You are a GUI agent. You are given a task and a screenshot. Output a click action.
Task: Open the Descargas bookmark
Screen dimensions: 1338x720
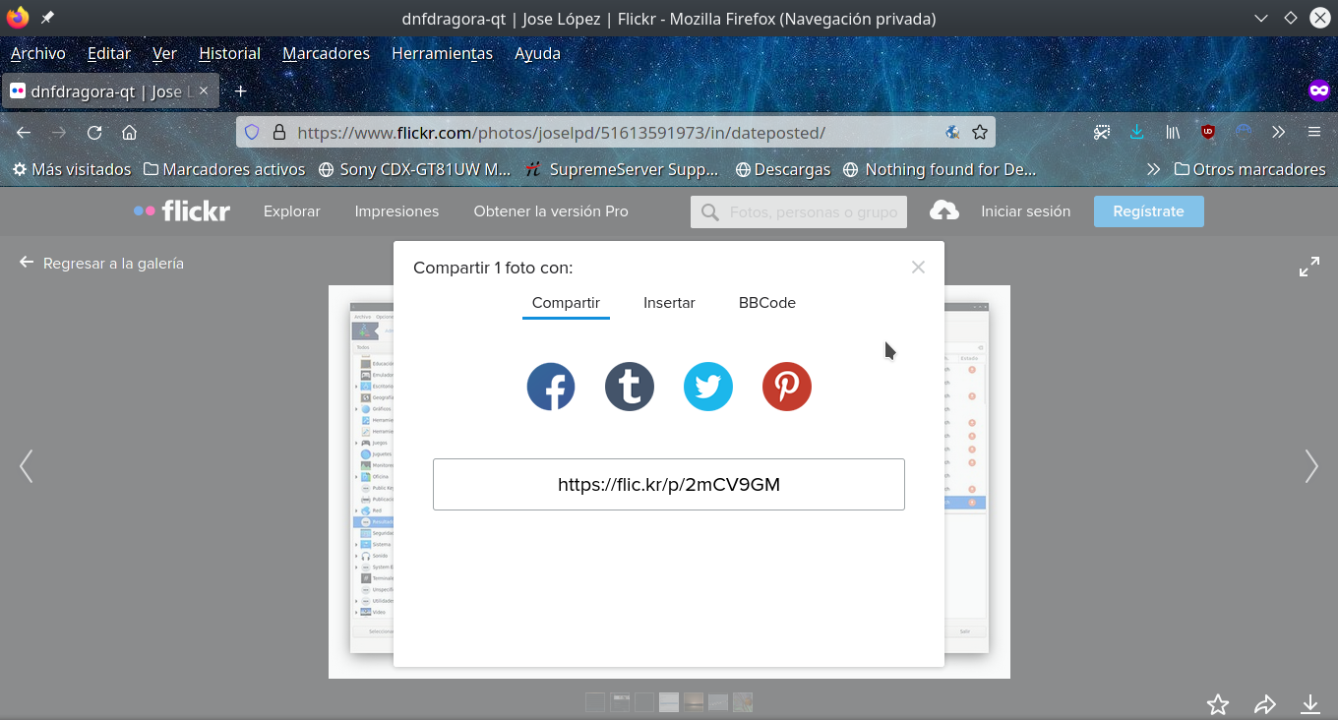pyautogui.click(x=783, y=169)
